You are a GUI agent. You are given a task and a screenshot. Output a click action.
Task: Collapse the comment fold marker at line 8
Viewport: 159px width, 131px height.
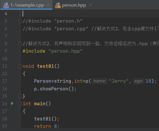coord(20,43)
